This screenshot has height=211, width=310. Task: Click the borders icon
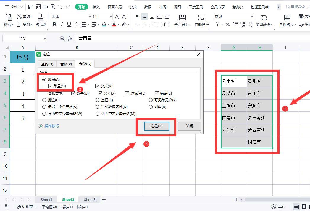click(84, 24)
